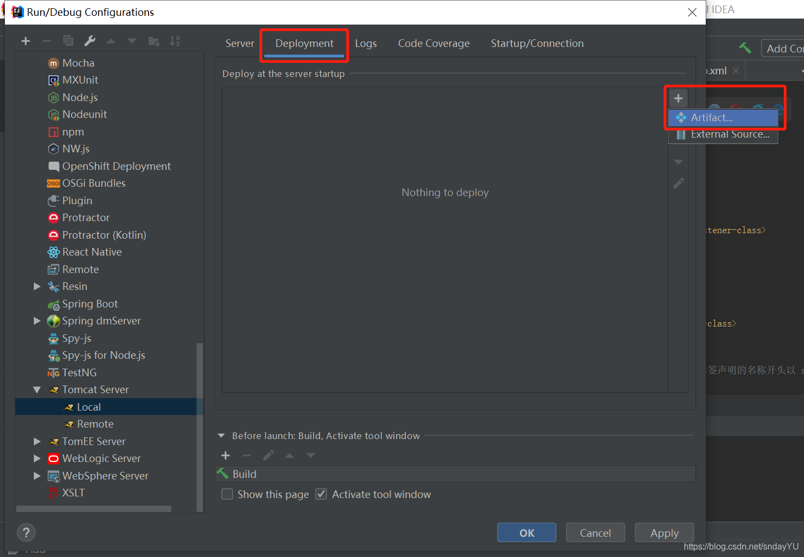Toggle Activate tool window checkbox
The height and width of the screenshot is (557, 804).
(x=321, y=494)
